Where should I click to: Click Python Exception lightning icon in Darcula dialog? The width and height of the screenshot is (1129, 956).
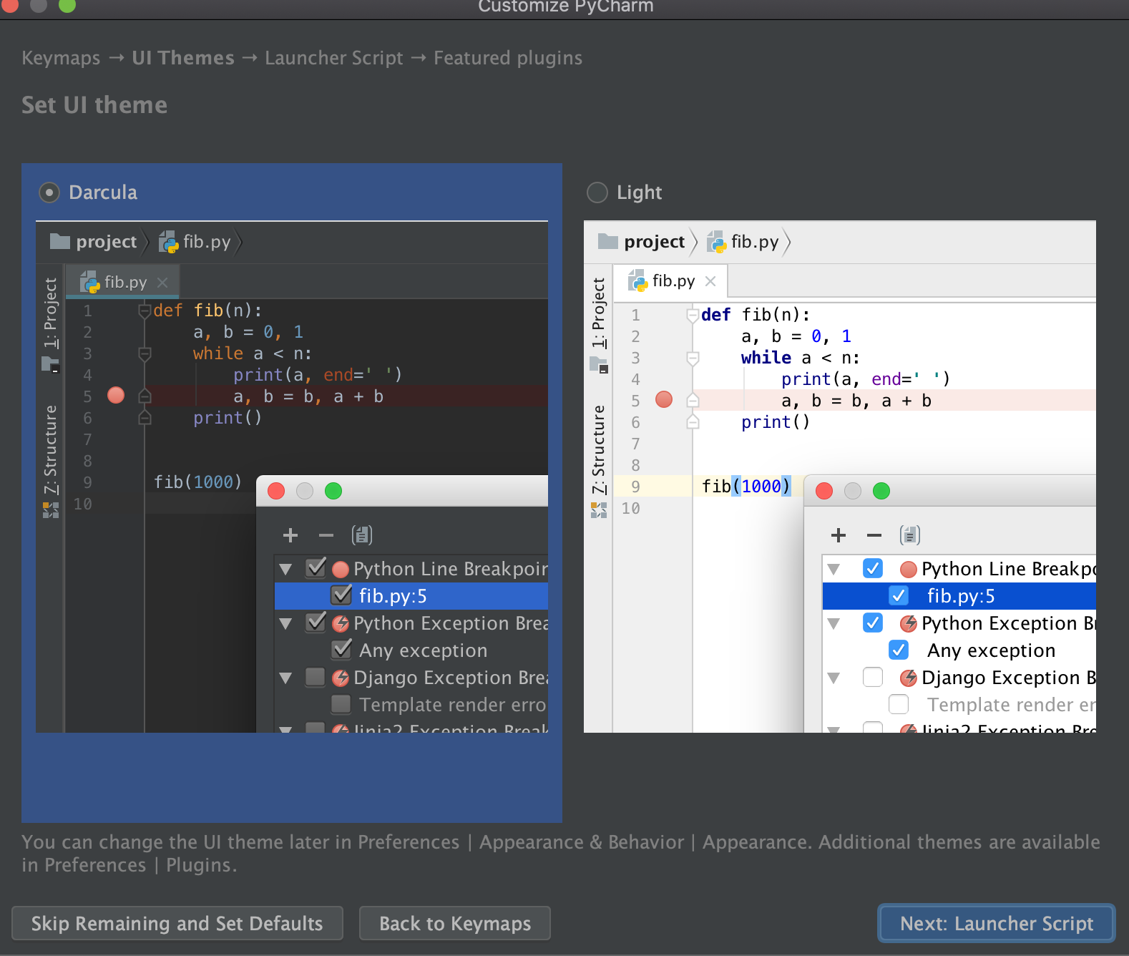pyautogui.click(x=341, y=623)
